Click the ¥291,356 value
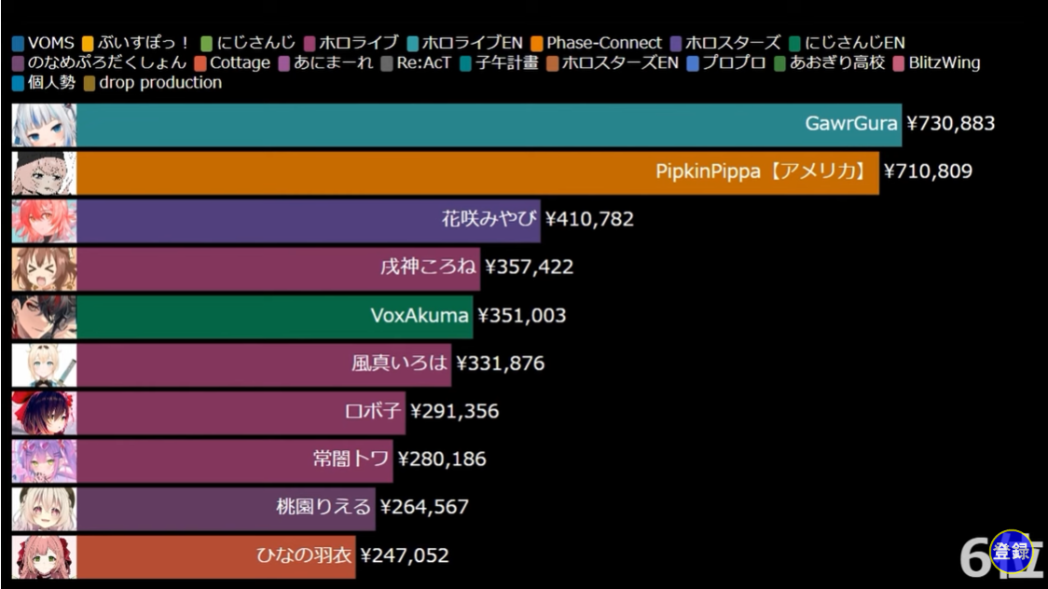The height and width of the screenshot is (589, 1048). [x=454, y=411]
